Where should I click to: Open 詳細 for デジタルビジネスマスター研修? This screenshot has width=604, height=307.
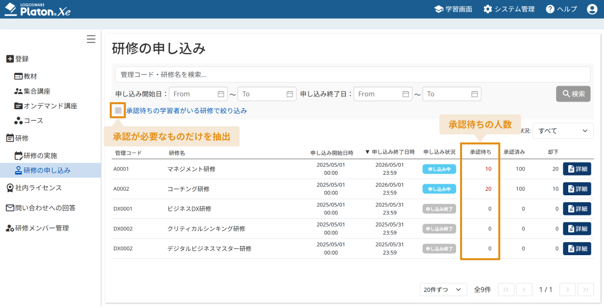tap(577, 249)
